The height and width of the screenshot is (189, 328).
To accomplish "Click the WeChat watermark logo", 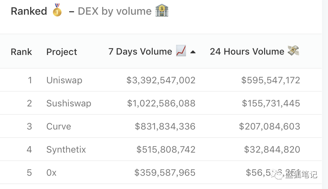I will click(x=277, y=174).
